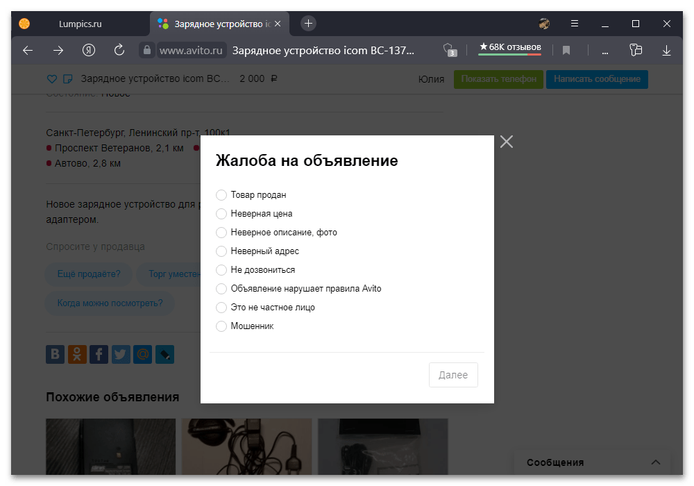Switch to the Lumpics.ru tab
The image size is (694, 486).
coord(80,24)
